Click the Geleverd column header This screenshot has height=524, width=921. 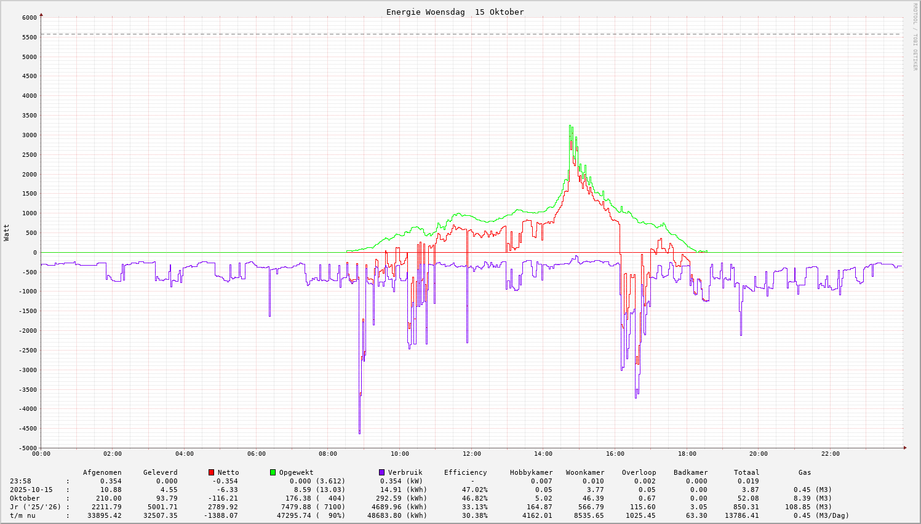[x=160, y=472]
